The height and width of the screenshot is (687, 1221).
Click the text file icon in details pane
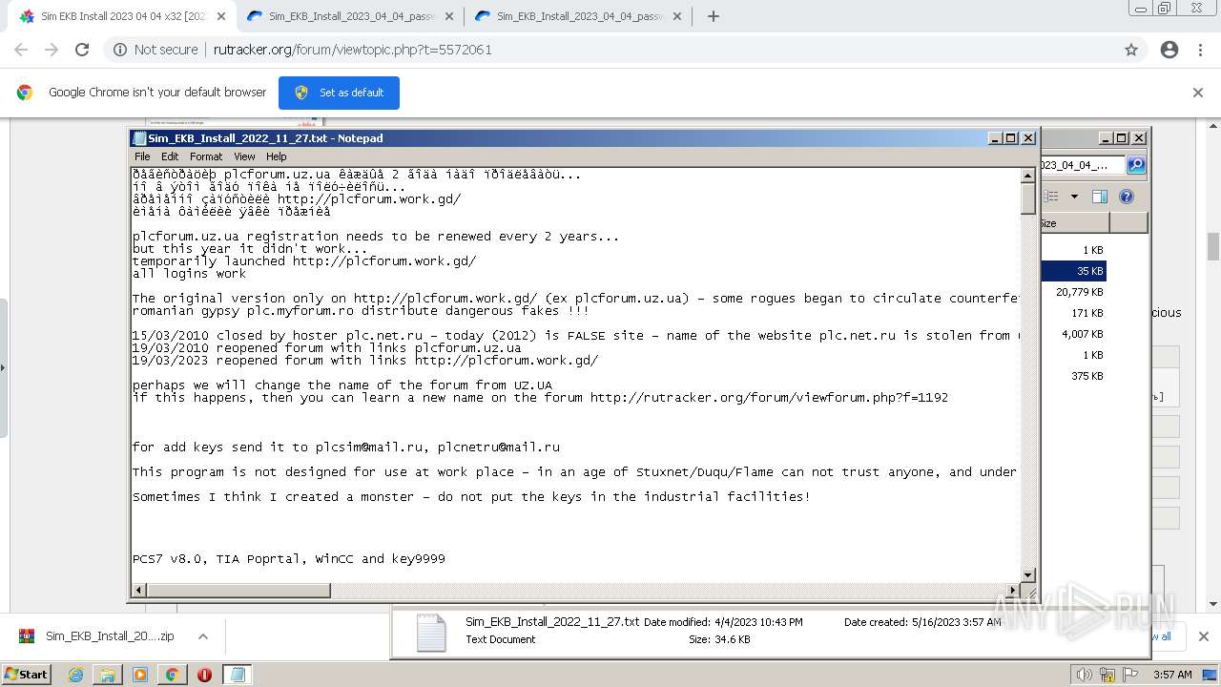click(431, 633)
